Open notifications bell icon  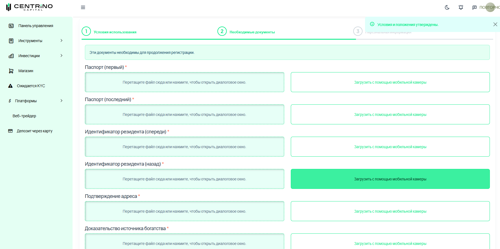[461, 7]
